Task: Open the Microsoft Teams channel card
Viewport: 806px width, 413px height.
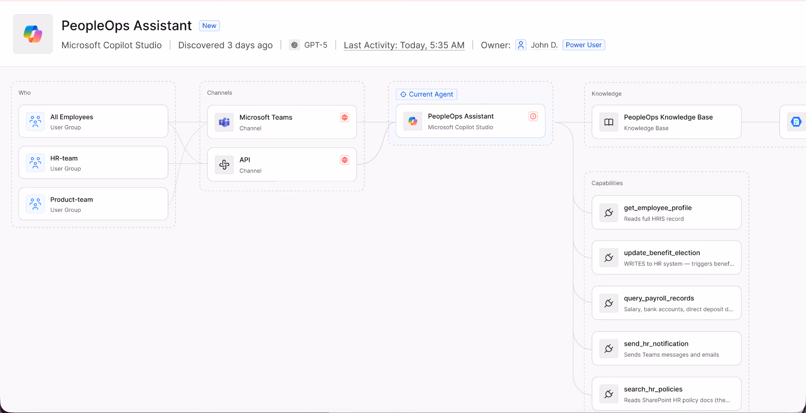Action: coord(282,122)
